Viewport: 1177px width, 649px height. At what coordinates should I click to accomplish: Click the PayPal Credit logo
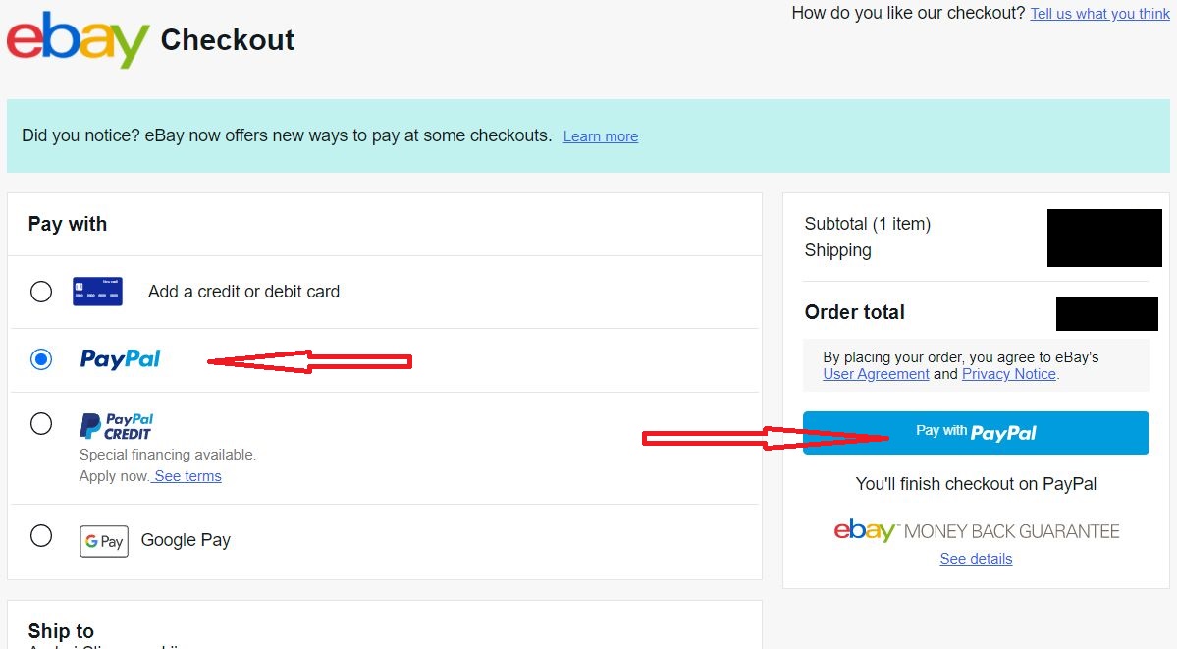pos(116,426)
